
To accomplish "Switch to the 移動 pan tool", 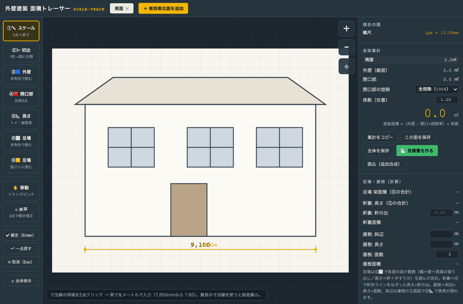I will (21, 191).
